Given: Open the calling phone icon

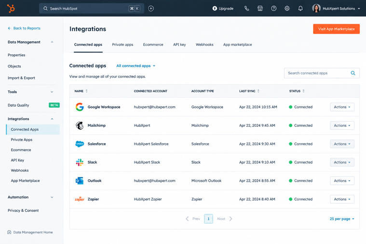Looking at the screenshot, I should (246, 8).
